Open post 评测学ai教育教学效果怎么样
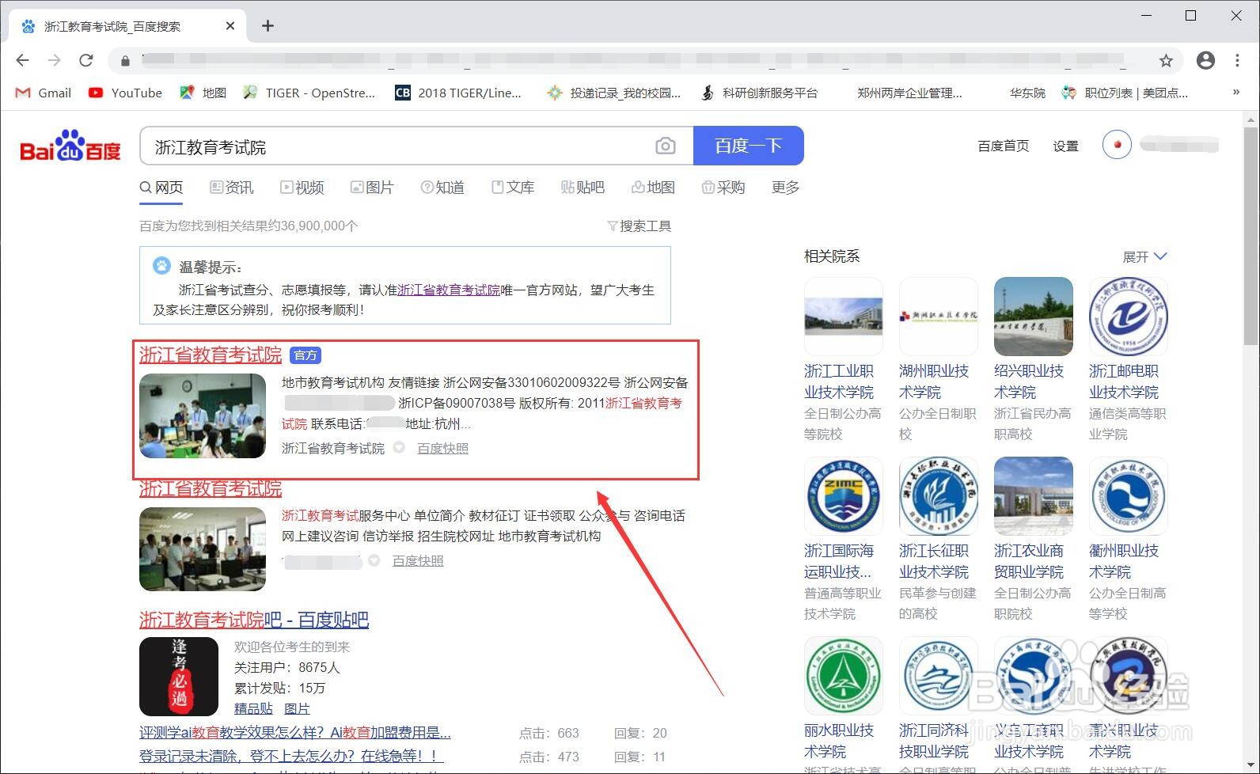Screen dimensions: 1260x774 pos(295,733)
